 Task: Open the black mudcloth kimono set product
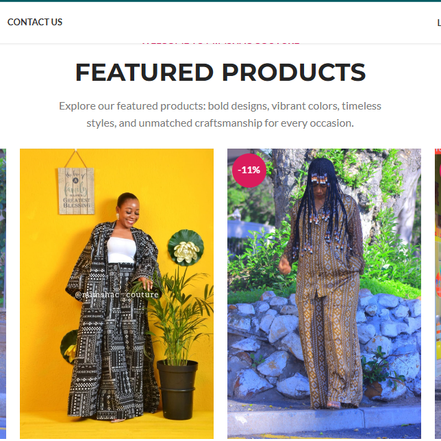click(x=116, y=293)
